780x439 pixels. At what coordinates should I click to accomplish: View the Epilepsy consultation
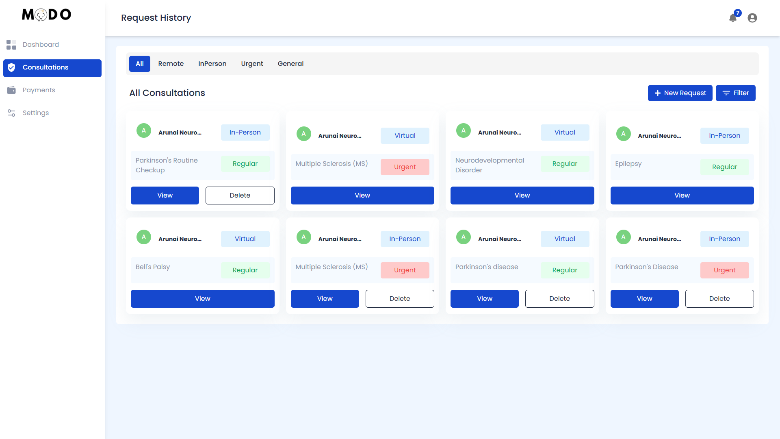(682, 196)
